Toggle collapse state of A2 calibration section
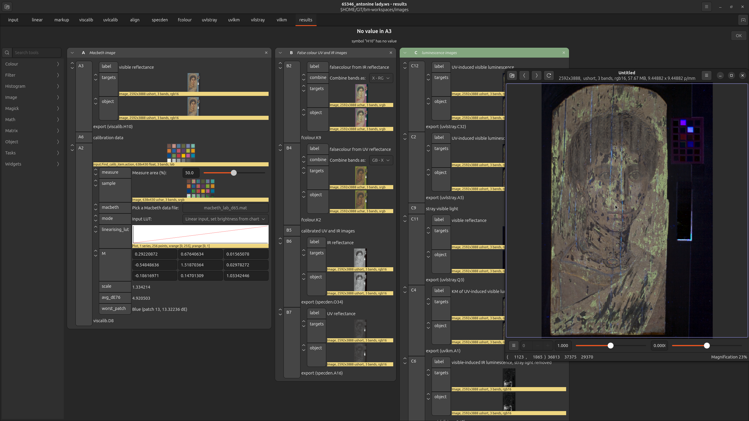 (x=71, y=148)
